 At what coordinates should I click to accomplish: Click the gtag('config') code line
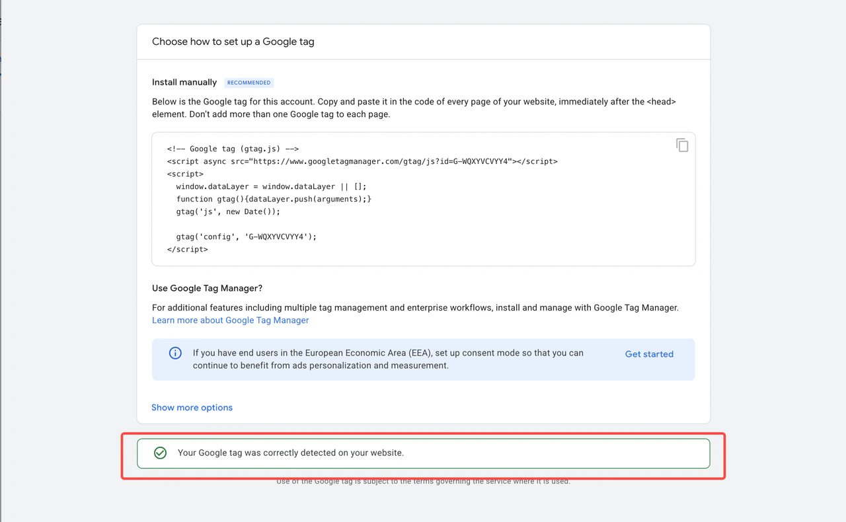[246, 237]
